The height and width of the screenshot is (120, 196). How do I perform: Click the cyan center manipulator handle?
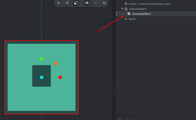pos(42,77)
